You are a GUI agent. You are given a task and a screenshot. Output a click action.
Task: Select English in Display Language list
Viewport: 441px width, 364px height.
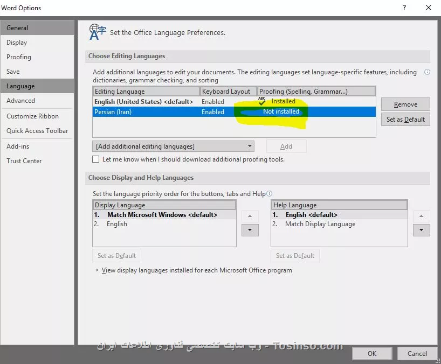[x=164, y=224]
